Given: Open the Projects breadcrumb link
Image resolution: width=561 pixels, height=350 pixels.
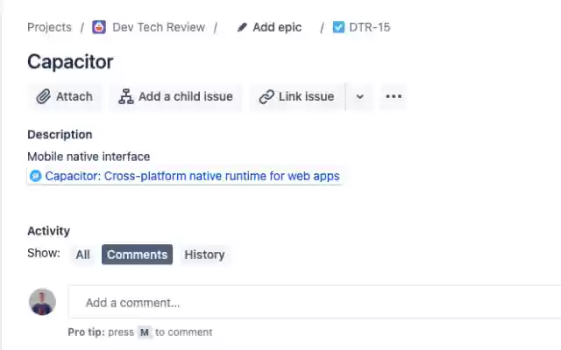Looking at the screenshot, I should tap(49, 27).
